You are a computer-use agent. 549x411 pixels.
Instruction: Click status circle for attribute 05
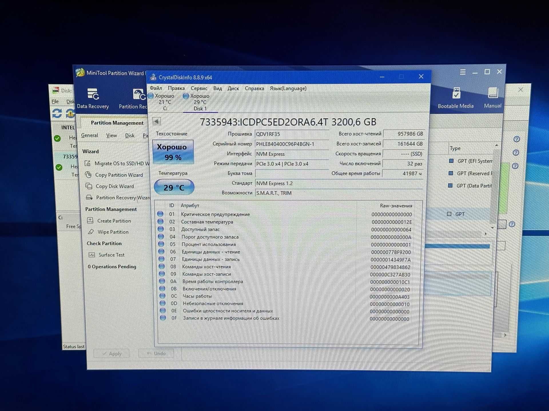click(161, 244)
